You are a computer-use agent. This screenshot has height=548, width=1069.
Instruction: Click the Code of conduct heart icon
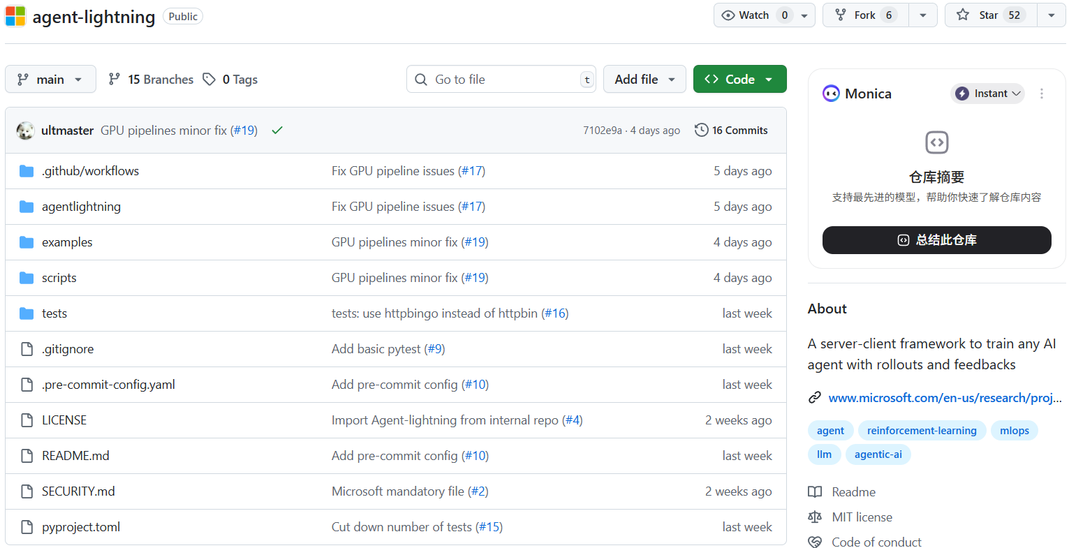pos(815,542)
